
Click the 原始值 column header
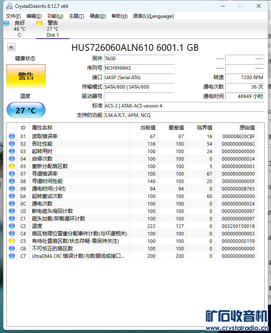(236, 128)
